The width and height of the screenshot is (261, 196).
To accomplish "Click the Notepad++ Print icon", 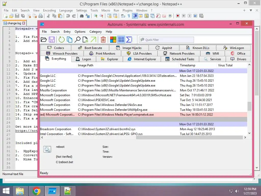I will [x=41, y=16].
